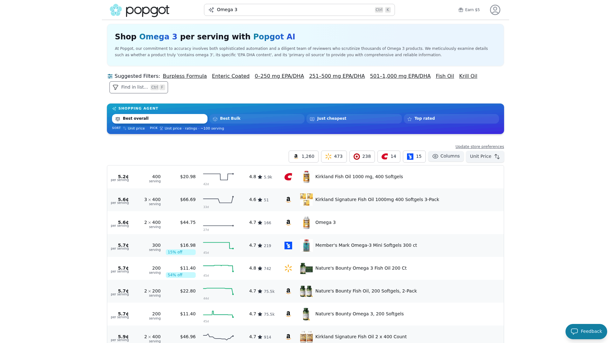Open Kirkland Signature Fish Oil 3-Pack title

coord(377,200)
